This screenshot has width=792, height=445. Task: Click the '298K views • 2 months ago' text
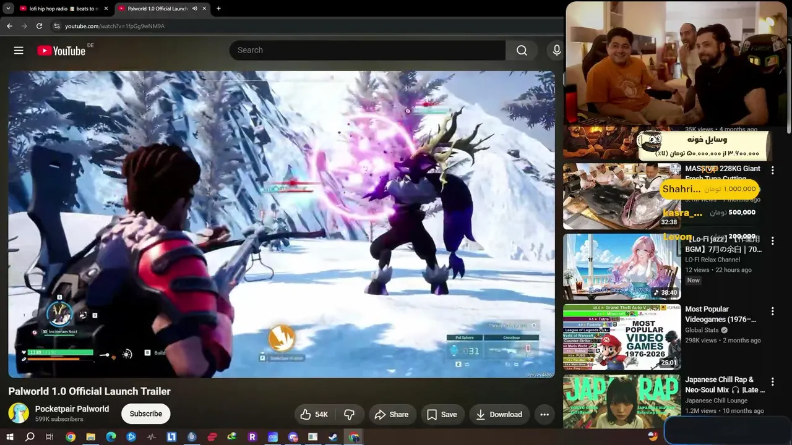[723, 341]
